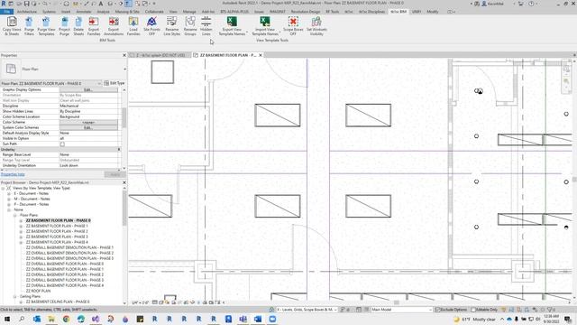Click the Project Browser vertical scrollbar
Viewport: 577px width, 325px height.
124,209
